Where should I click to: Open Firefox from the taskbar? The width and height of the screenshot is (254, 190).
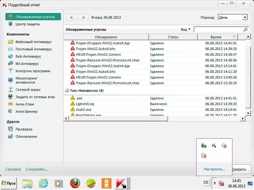(75, 183)
